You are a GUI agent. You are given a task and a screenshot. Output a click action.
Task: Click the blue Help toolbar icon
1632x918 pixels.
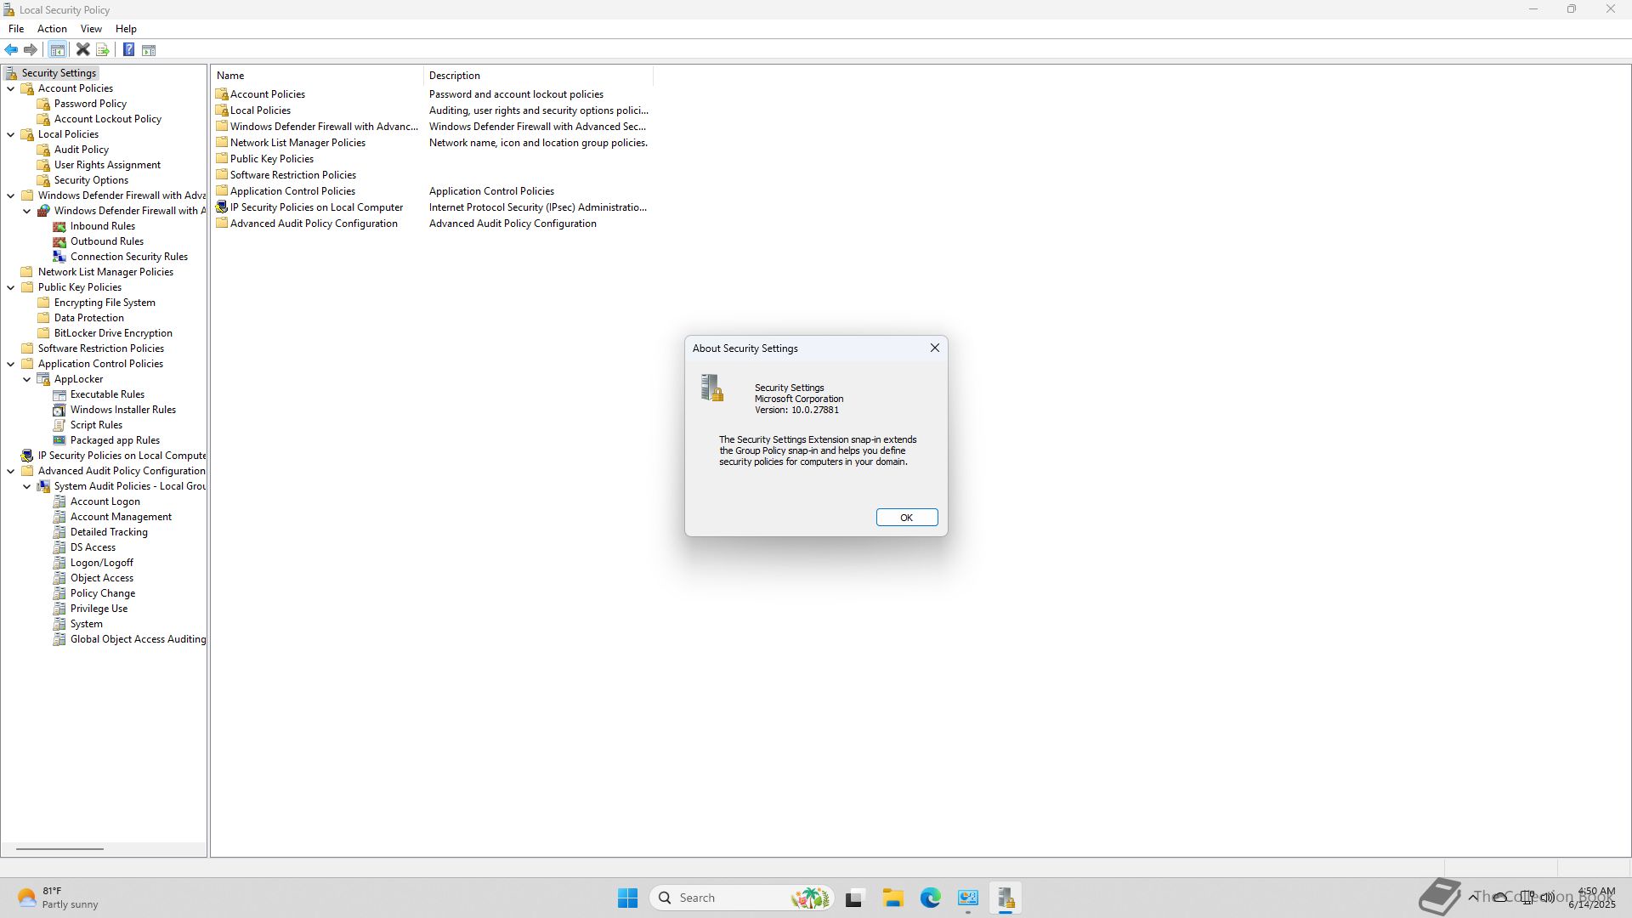[128, 50]
